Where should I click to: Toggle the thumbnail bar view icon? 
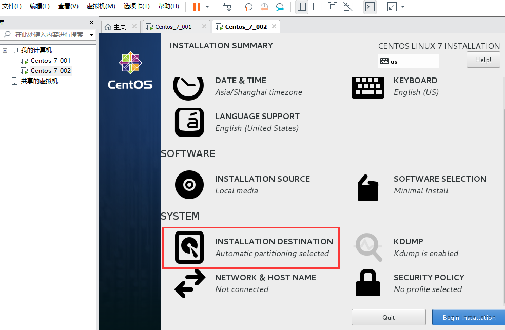pos(317,7)
